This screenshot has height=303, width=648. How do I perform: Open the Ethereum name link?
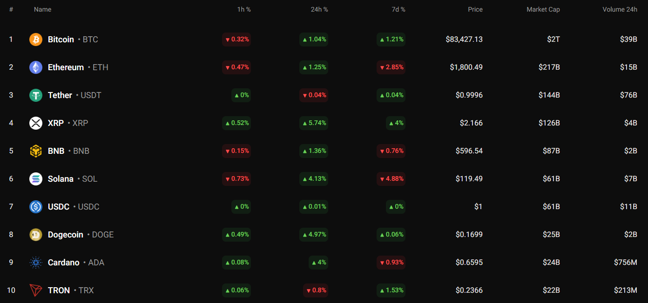pyautogui.click(x=66, y=67)
